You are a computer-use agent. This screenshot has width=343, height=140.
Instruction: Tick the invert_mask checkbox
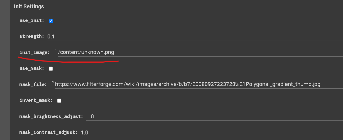click(x=59, y=100)
